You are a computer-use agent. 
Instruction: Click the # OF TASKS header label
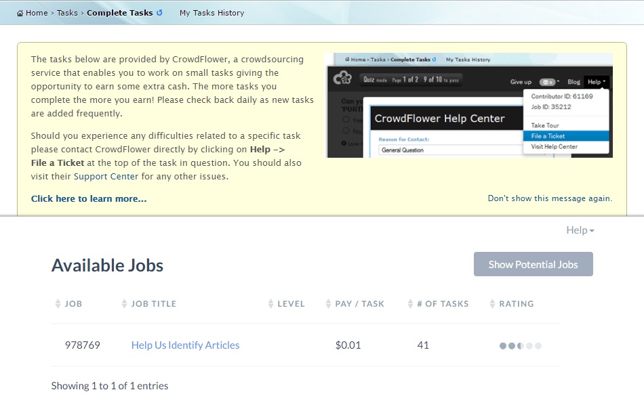click(443, 304)
